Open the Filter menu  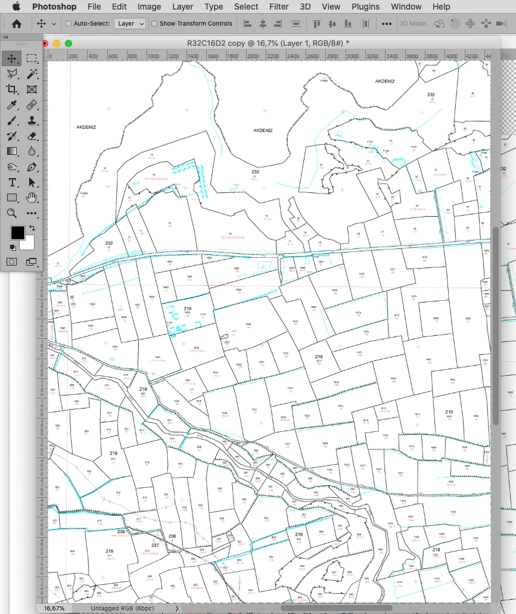pos(279,7)
